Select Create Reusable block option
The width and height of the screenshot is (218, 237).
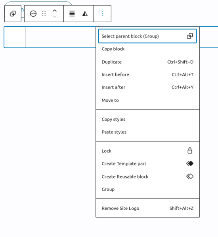point(147,177)
